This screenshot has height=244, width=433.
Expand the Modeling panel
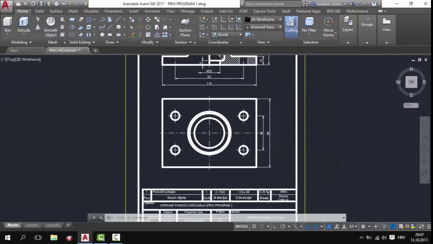point(21,42)
